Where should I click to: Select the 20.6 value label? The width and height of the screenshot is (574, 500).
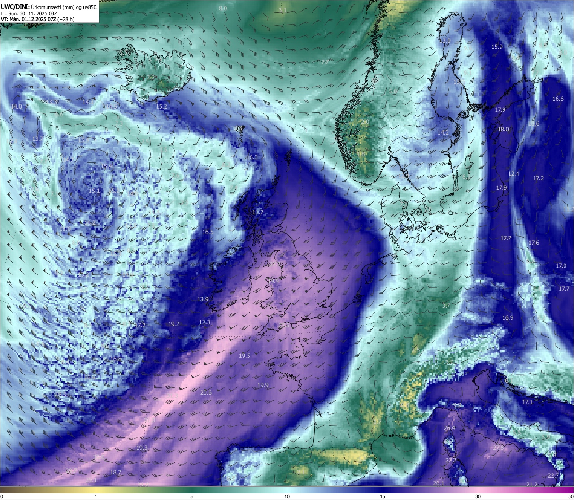click(206, 392)
